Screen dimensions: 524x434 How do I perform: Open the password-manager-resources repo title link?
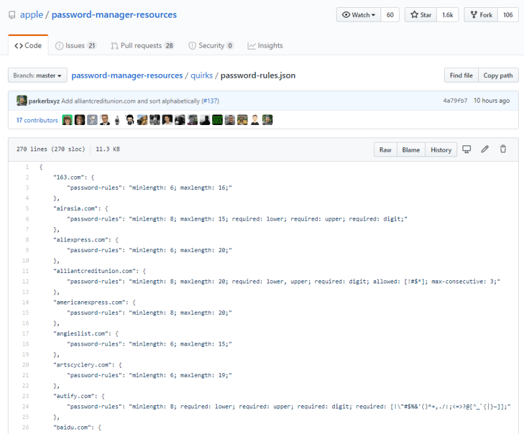click(x=114, y=14)
